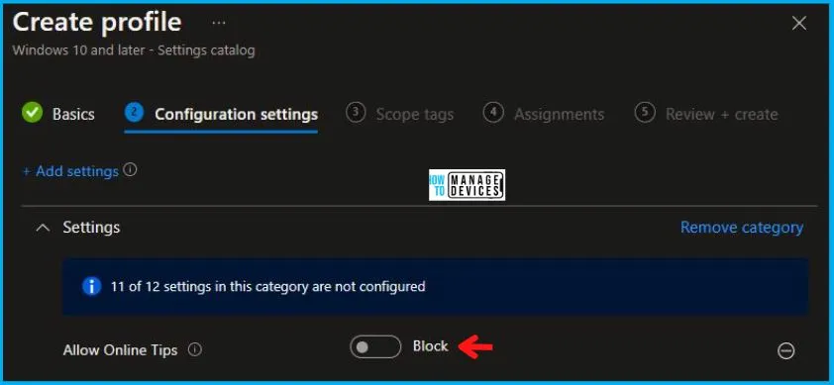Viewport: 834px width, 385px height.
Task: Open the ellipsis menu beside Create profile
Action: [219, 23]
